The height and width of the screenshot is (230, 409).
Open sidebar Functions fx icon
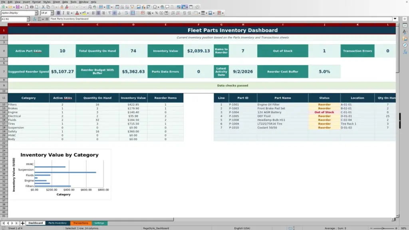click(x=405, y=52)
